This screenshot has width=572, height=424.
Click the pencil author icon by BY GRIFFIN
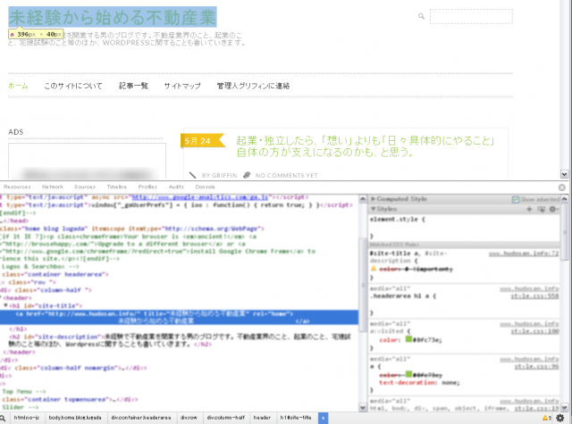193,175
